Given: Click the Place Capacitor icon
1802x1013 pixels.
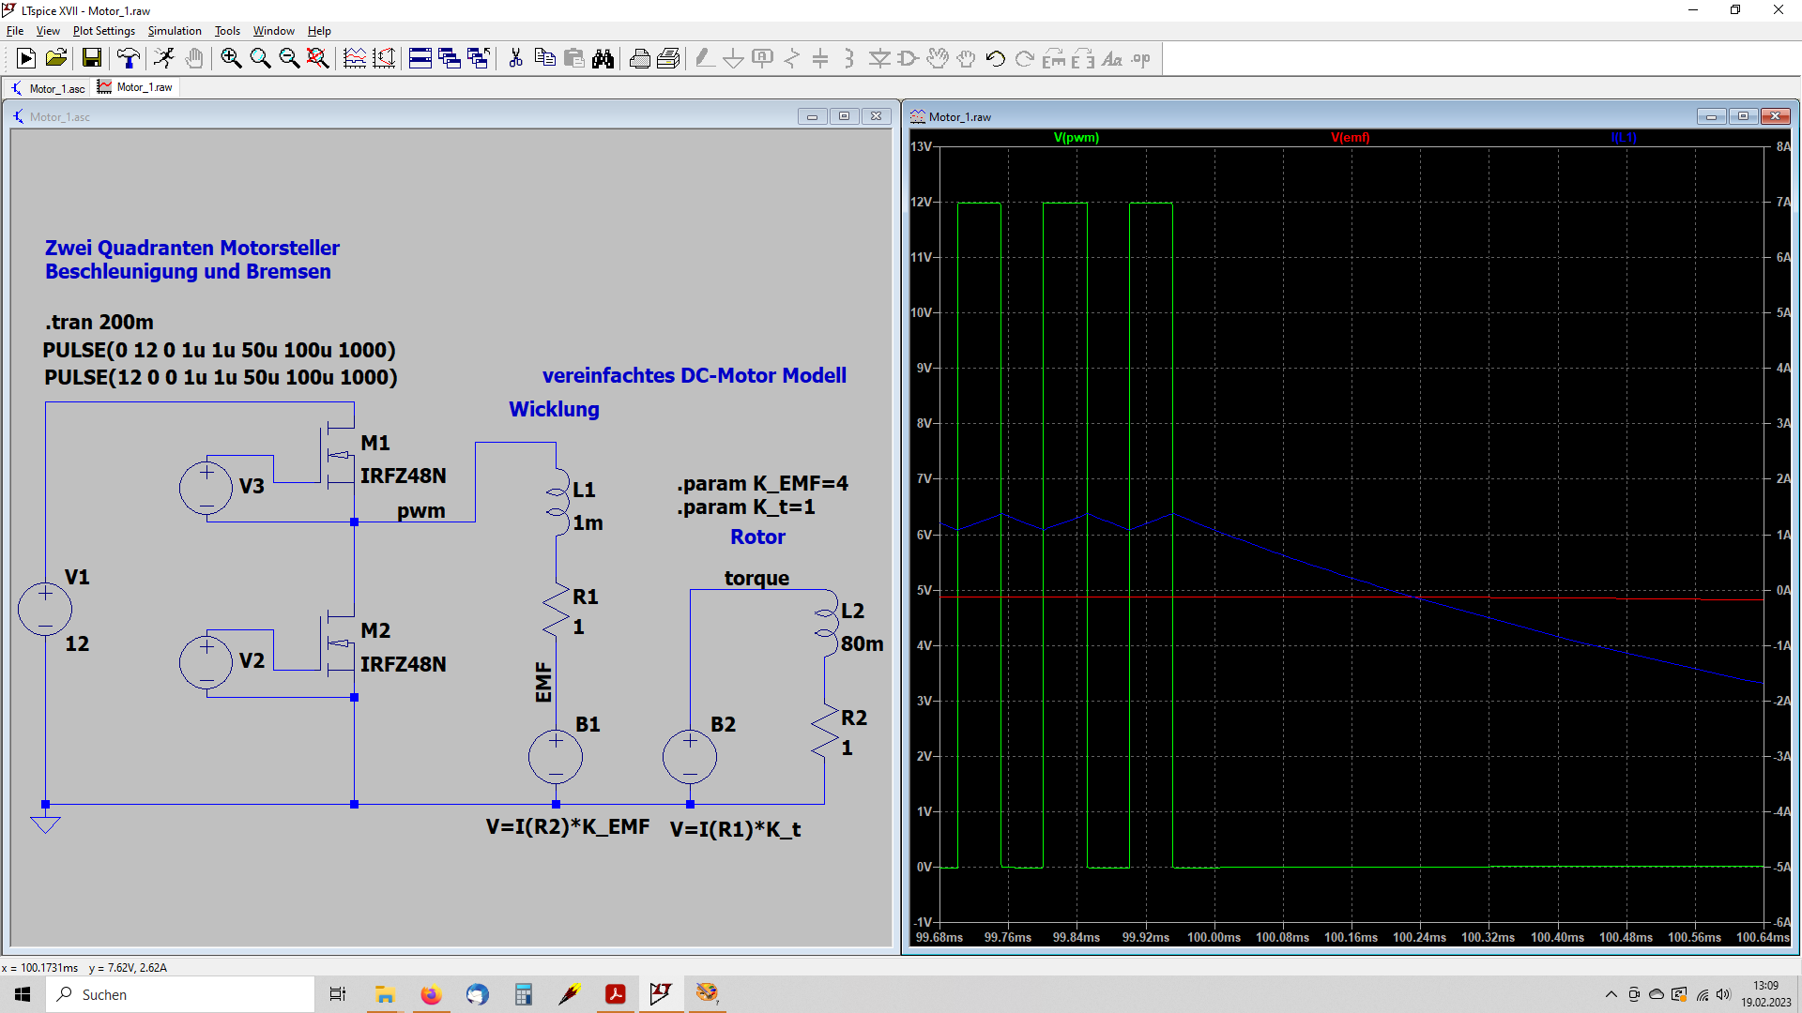Looking at the screenshot, I should 820,59.
